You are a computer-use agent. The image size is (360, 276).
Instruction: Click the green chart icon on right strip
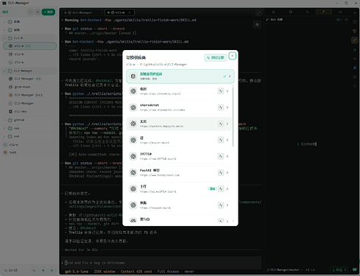pyautogui.click(x=355, y=49)
